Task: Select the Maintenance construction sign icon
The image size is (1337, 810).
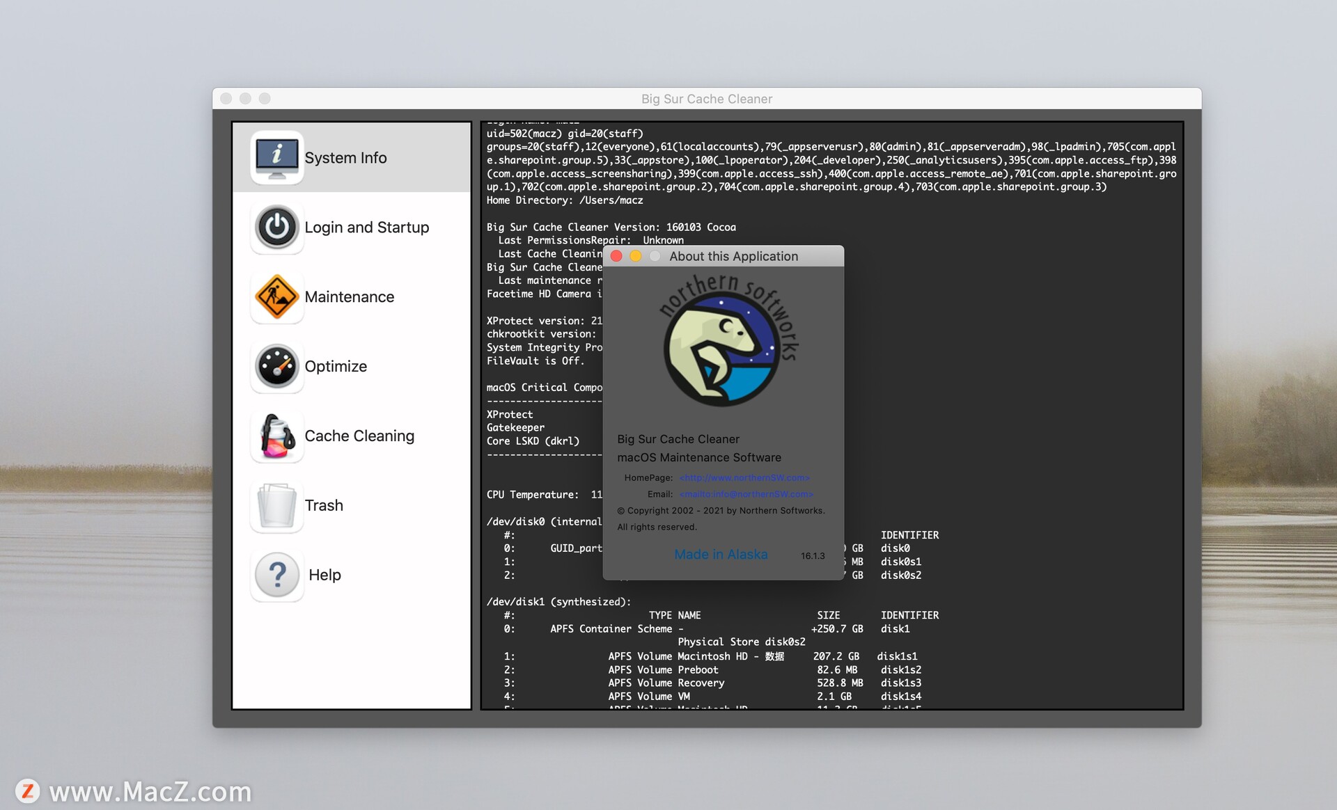Action: pyautogui.click(x=276, y=296)
